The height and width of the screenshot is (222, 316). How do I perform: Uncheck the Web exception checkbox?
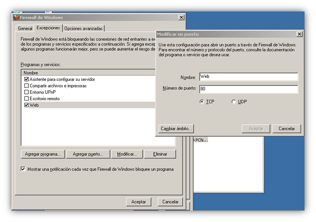(x=26, y=105)
